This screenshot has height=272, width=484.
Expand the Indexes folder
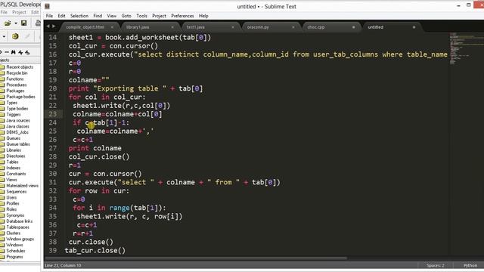[x=14, y=168]
